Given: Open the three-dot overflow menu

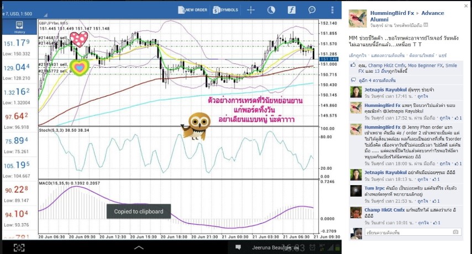Looking at the screenshot, I should click(332, 10).
